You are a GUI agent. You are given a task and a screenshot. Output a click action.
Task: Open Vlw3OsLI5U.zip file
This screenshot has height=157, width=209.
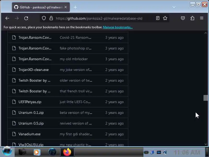[x=31, y=145]
